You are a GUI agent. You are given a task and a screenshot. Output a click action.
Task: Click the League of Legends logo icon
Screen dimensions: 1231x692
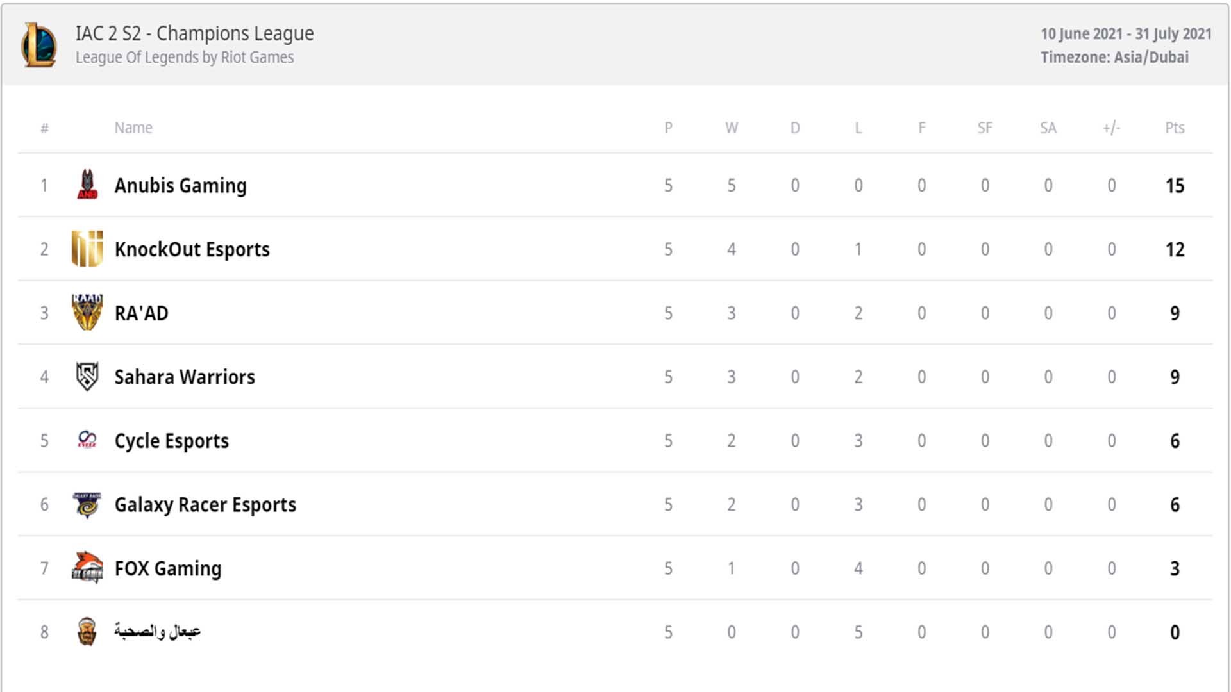pos(39,44)
